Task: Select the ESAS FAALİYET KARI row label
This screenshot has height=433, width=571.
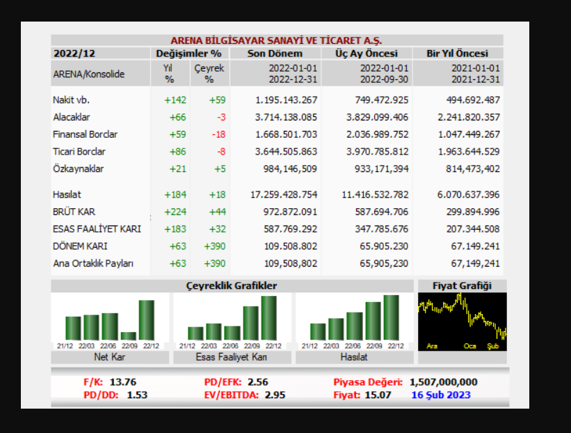Action: point(97,229)
